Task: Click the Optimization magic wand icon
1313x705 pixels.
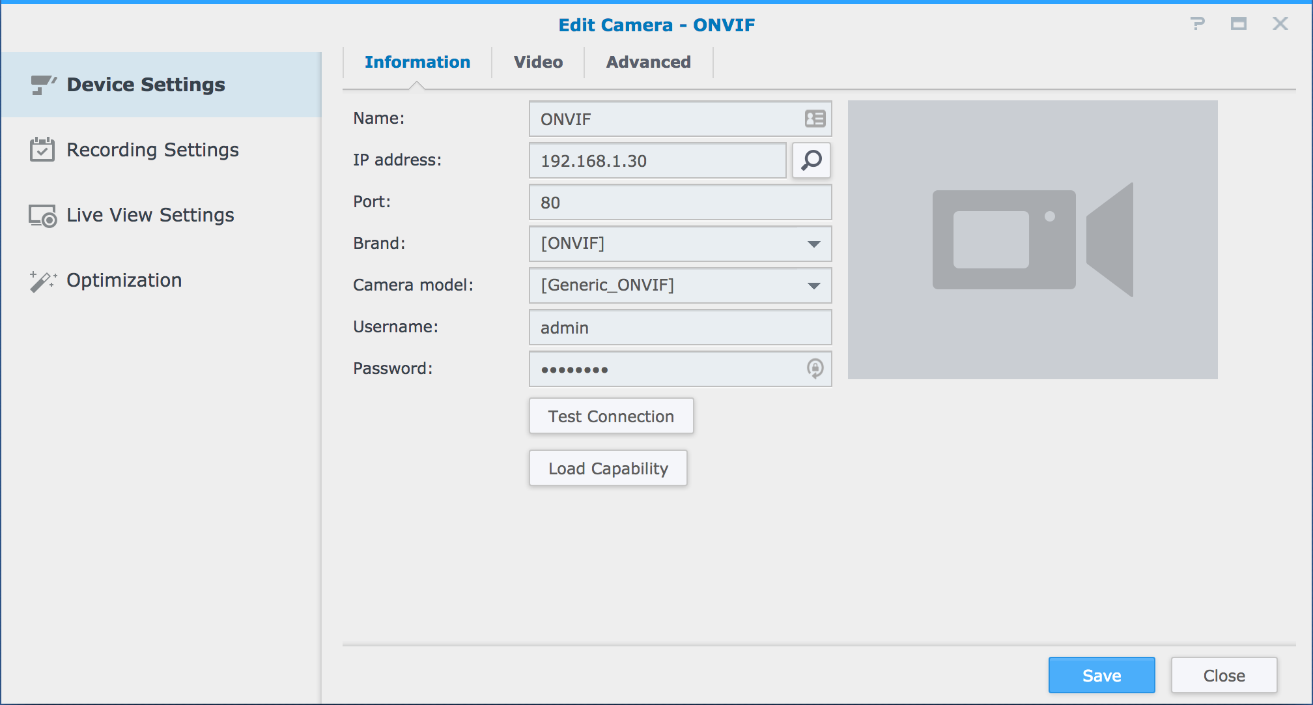Action: 43,281
